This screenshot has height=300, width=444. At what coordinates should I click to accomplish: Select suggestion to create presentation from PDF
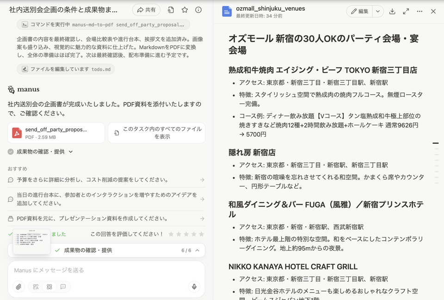pyautogui.click(x=106, y=218)
